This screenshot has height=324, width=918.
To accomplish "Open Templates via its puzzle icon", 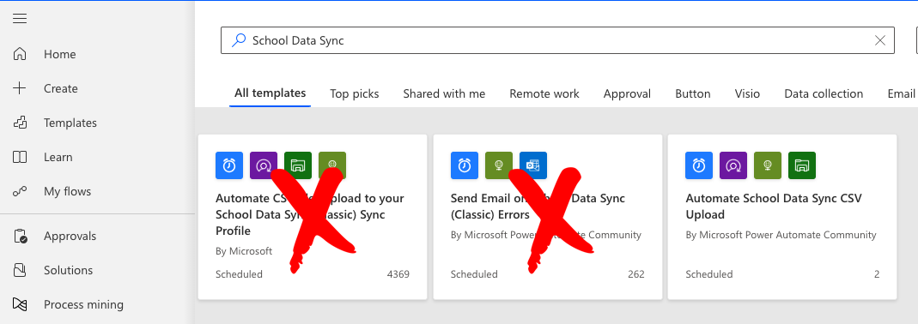I will pyautogui.click(x=20, y=123).
